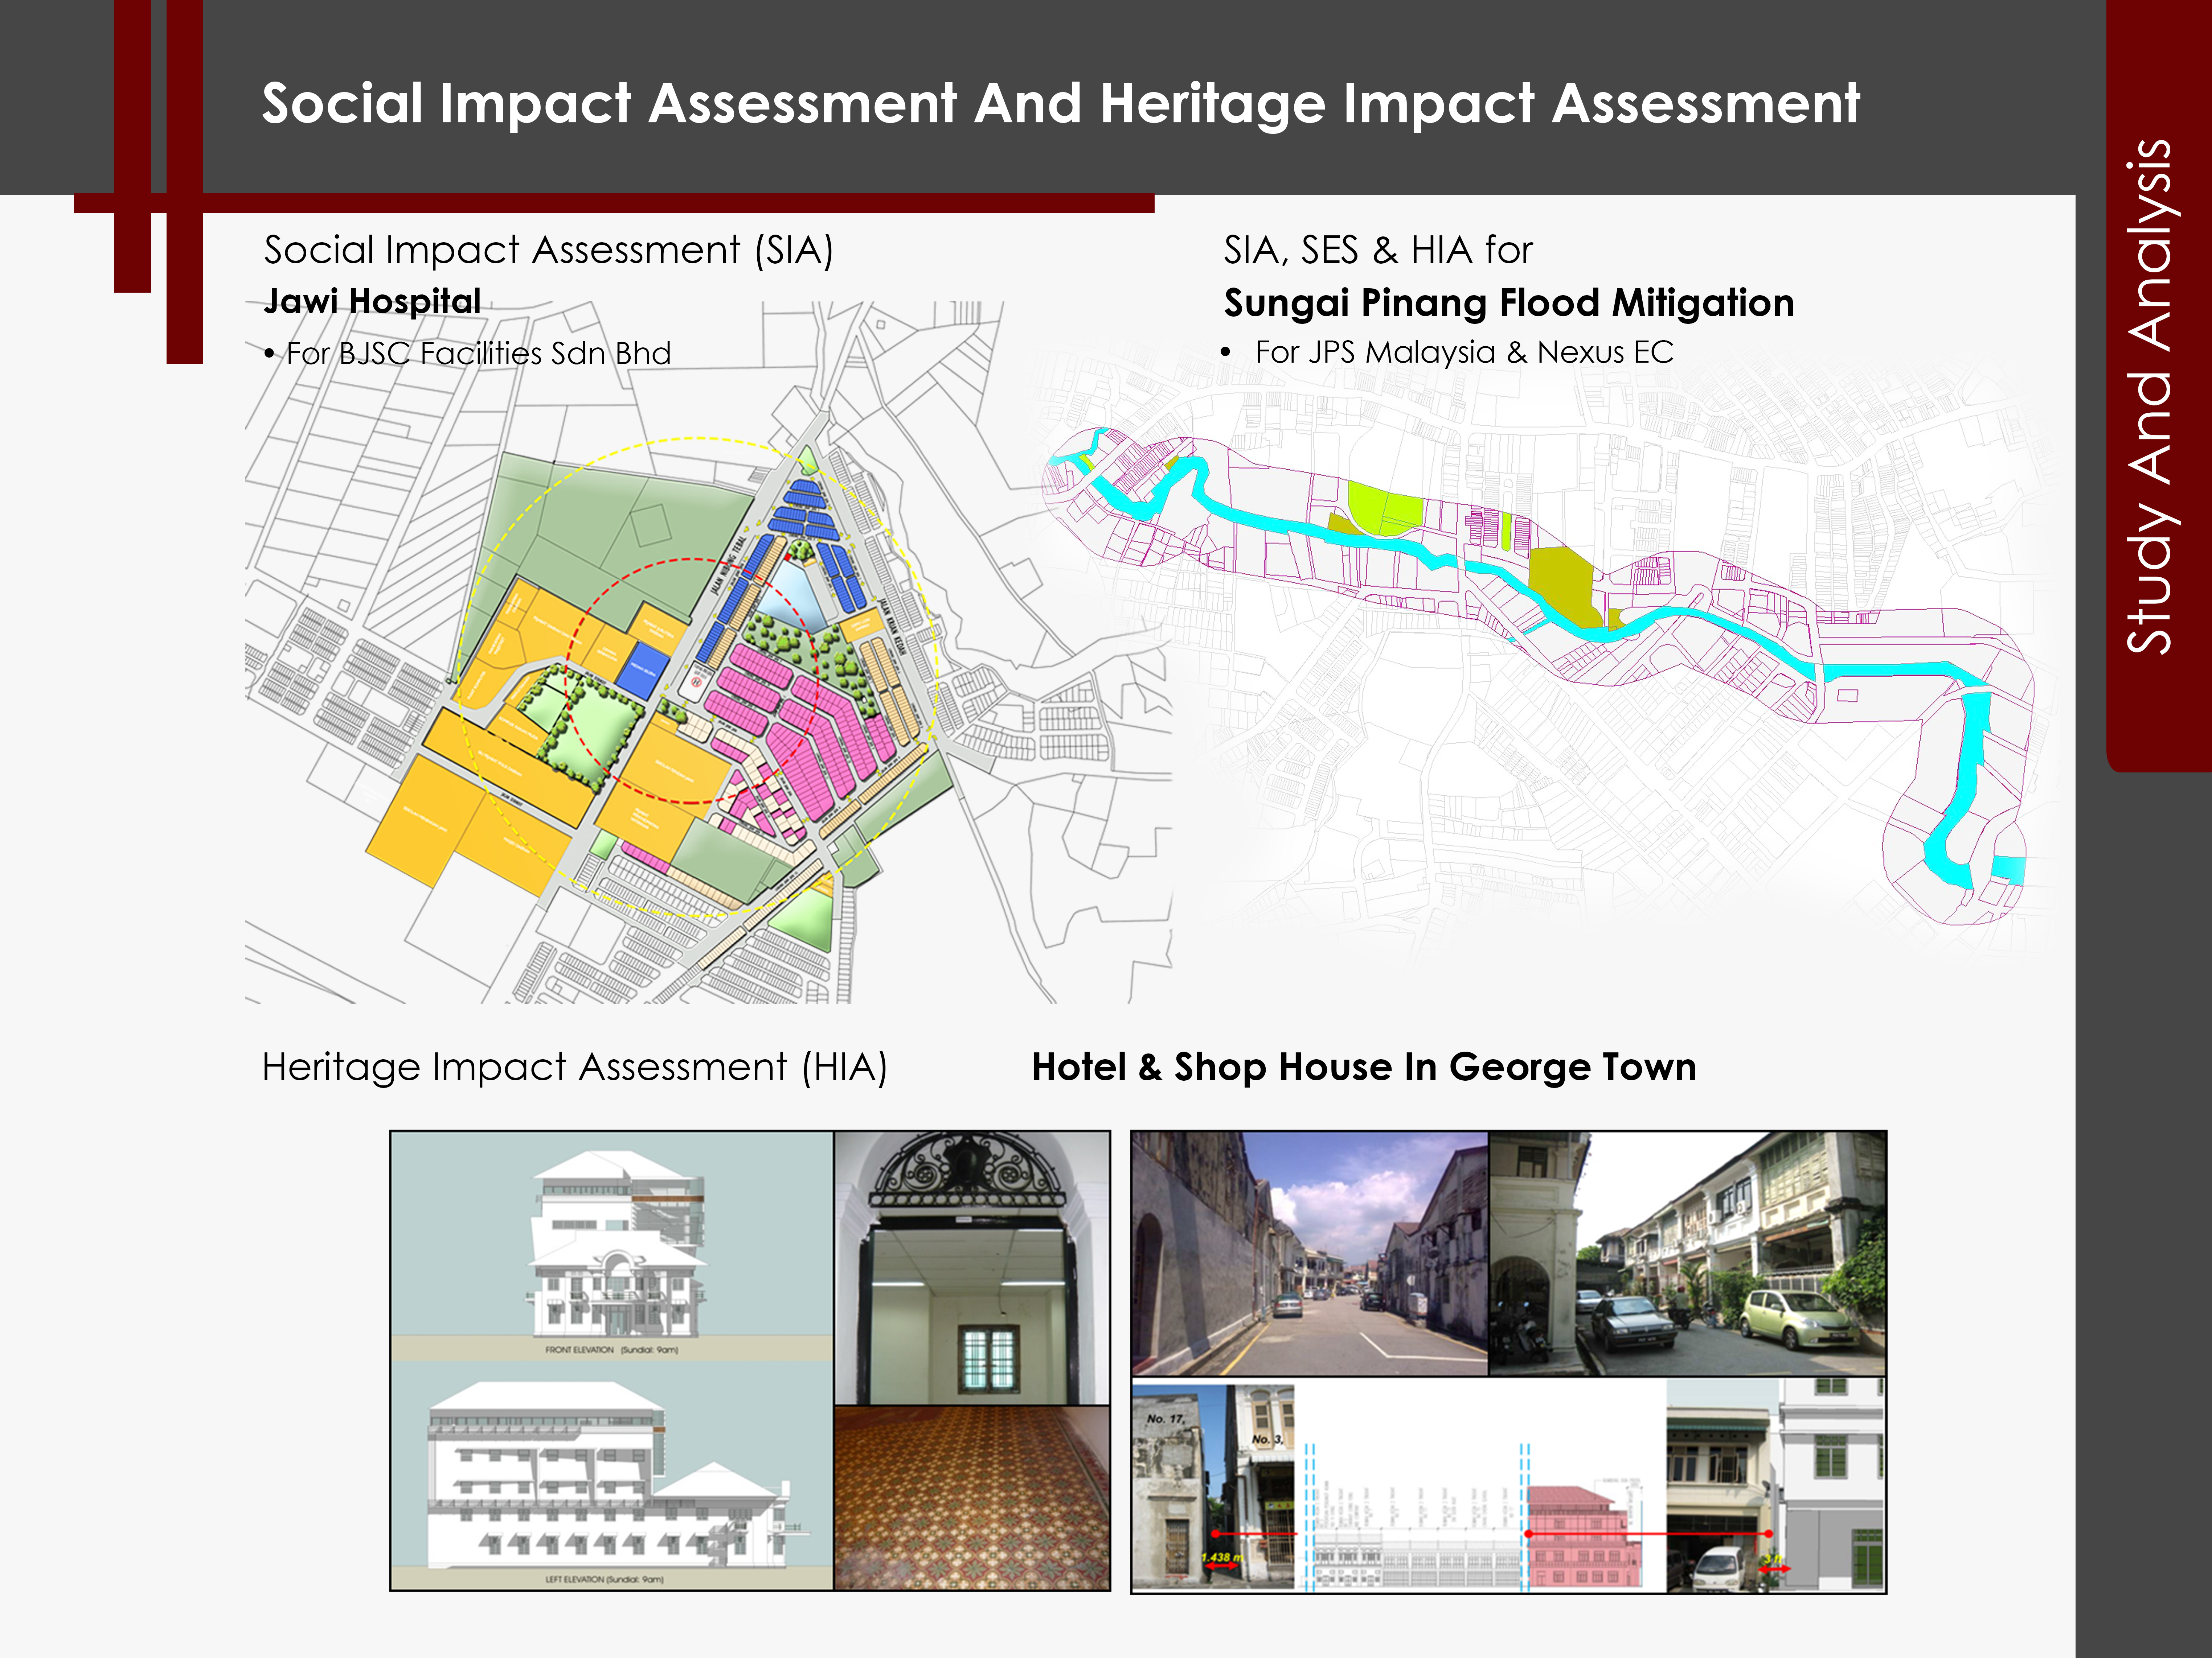Select the Heritage Impact Assessment (HIA) label
Viewport: 2212px width, 1658px height.
[x=574, y=1067]
